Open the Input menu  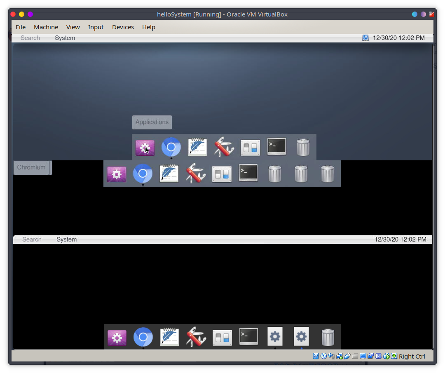tap(96, 27)
